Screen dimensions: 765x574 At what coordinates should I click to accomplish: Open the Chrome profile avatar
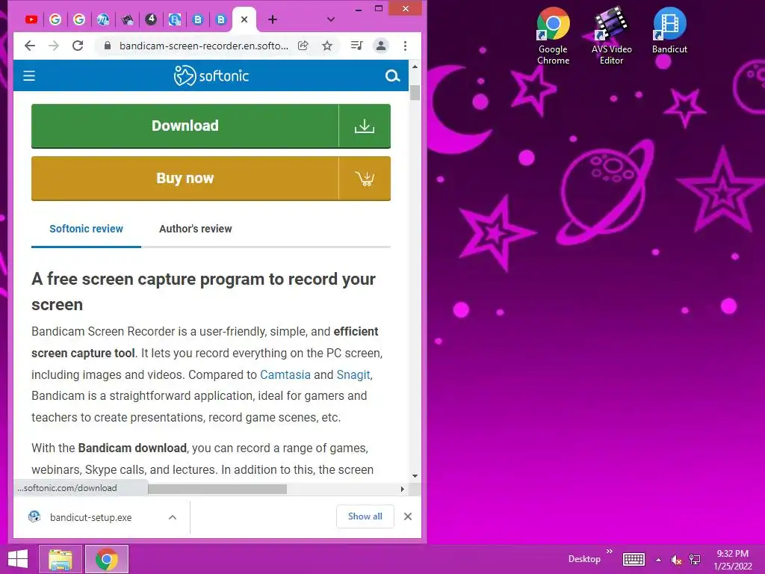381,46
